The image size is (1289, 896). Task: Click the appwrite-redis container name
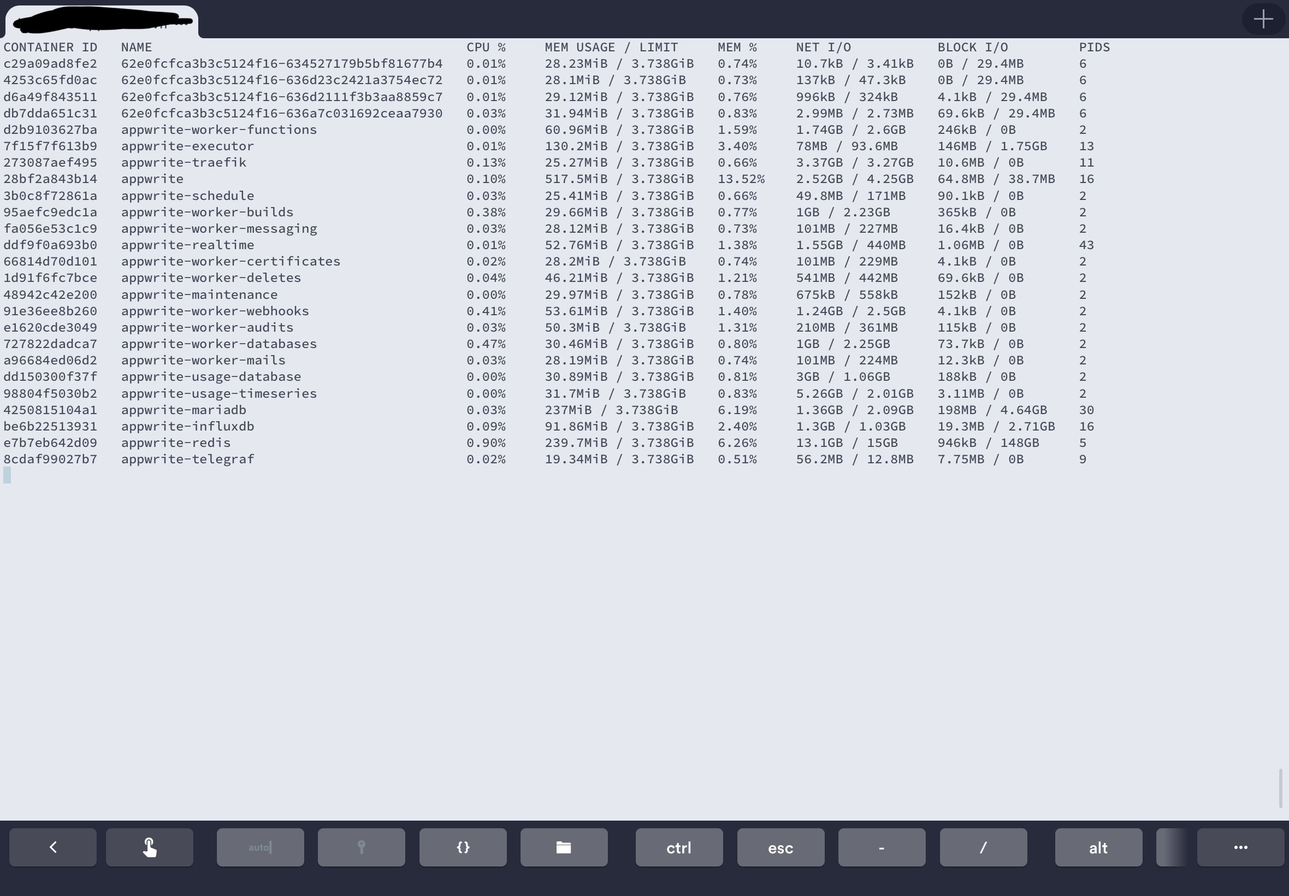(x=175, y=443)
